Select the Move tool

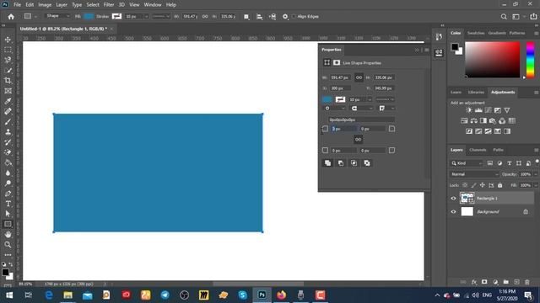point(8,40)
